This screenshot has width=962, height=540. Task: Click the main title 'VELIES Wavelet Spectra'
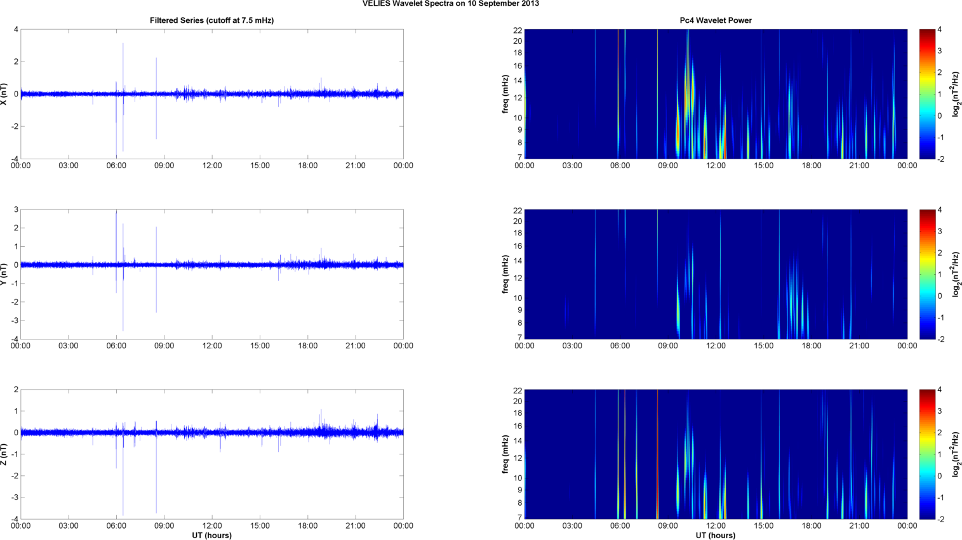pyautogui.click(x=450, y=4)
